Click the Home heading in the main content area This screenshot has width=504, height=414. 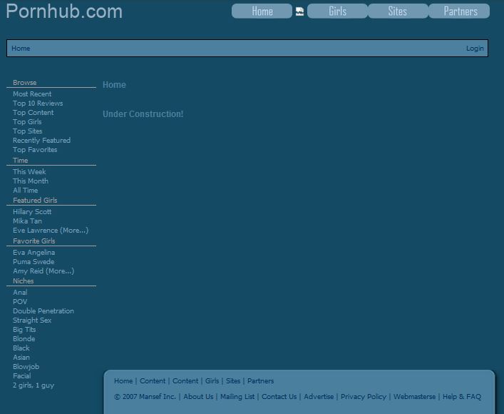coord(114,85)
